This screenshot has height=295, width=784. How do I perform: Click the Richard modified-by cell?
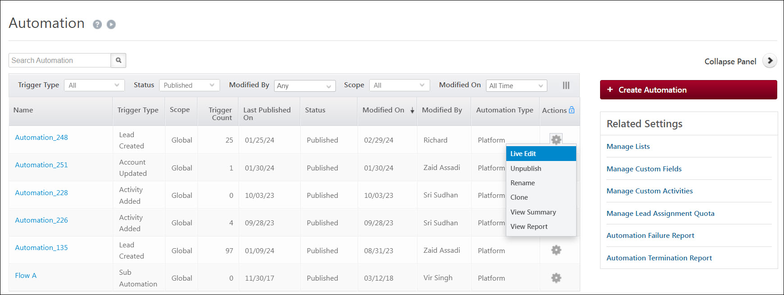click(436, 140)
